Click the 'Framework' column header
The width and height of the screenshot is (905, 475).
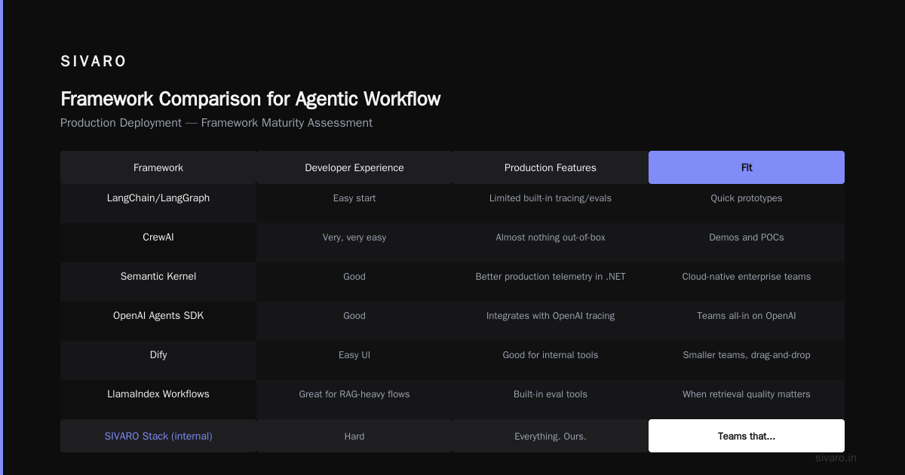pos(158,167)
